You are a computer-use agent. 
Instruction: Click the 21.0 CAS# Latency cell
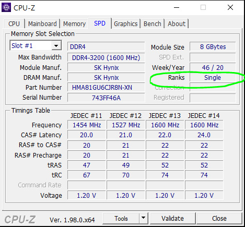[126, 135]
